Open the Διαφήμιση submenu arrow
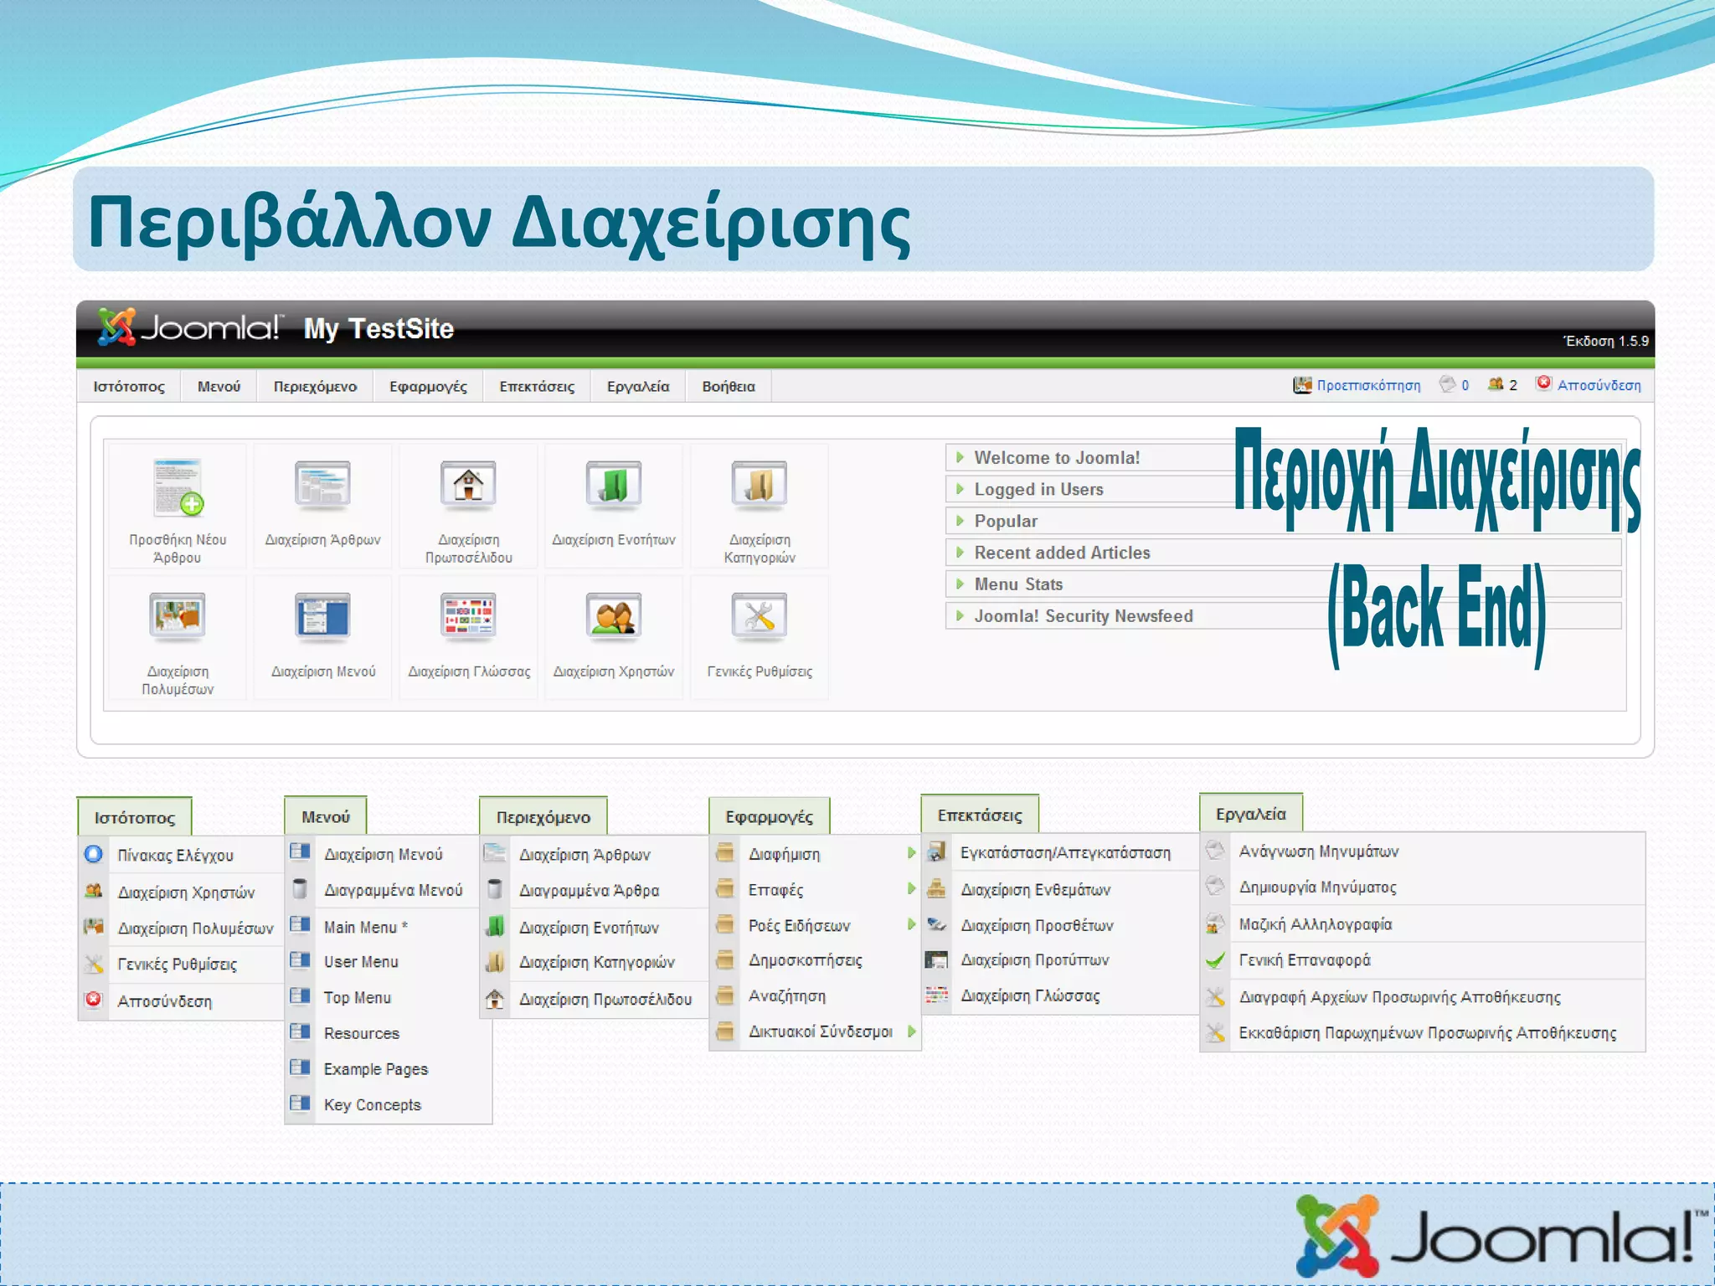1715x1286 pixels. tap(911, 853)
